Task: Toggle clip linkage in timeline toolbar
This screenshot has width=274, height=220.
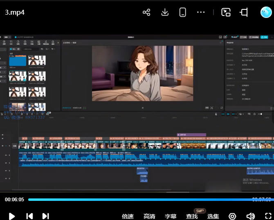Action: (233, 114)
